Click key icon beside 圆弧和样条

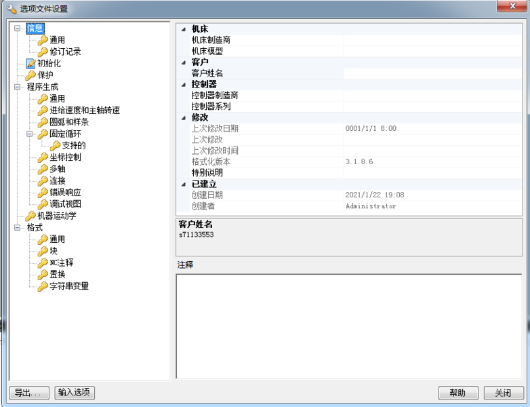(x=43, y=122)
